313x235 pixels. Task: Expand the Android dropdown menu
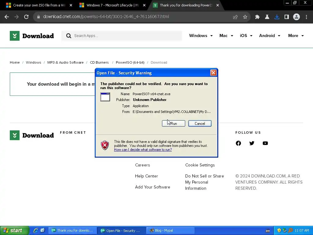click(x=270, y=35)
